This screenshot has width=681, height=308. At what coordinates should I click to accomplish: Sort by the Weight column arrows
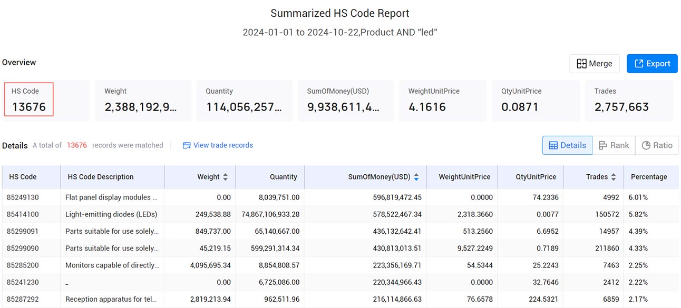click(x=226, y=177)
